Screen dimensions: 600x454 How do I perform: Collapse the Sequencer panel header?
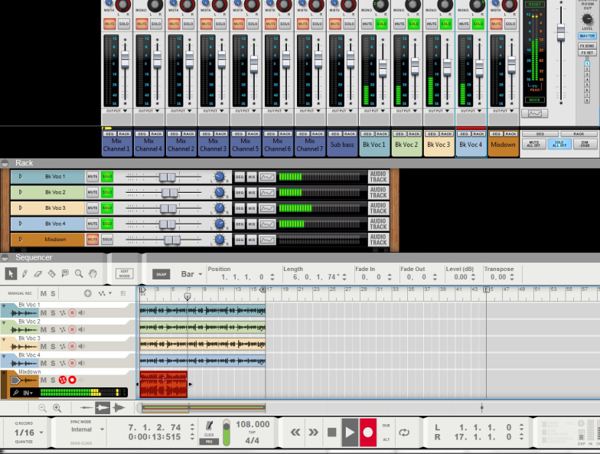coord(5,257)
